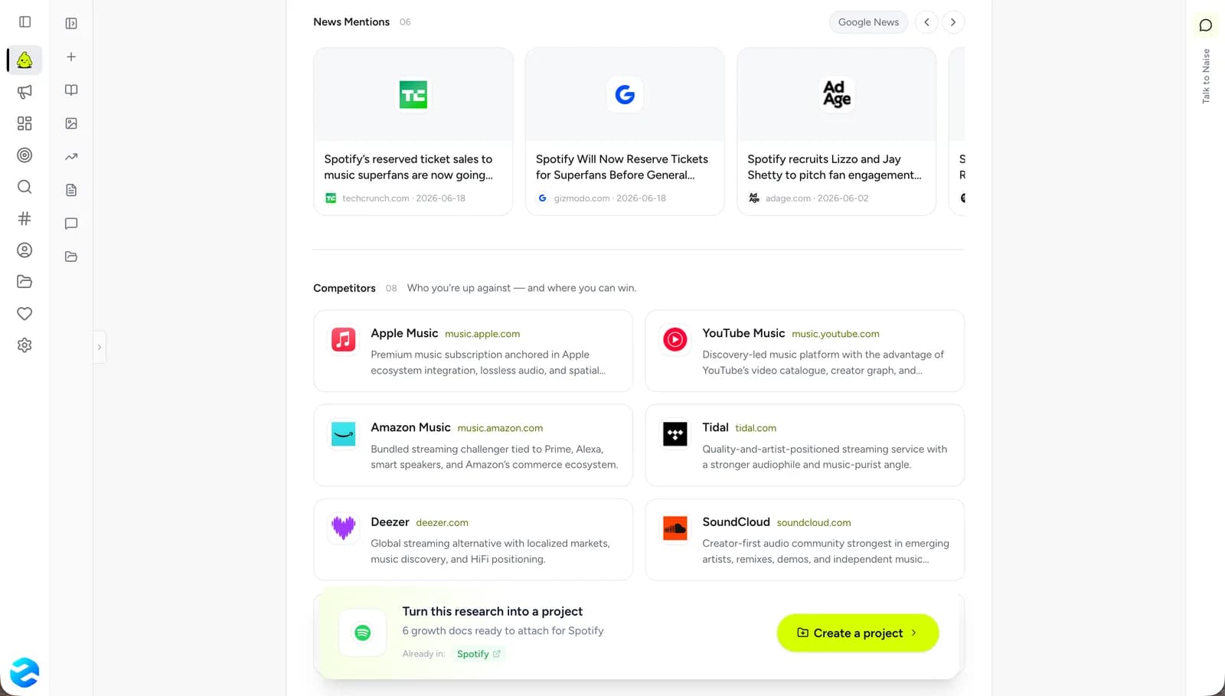Viewport: 1225px width, 696px height.
Task: Click "6 growth docs ready to attach" text
Action: pyautogui.click(x=503, y=631)
